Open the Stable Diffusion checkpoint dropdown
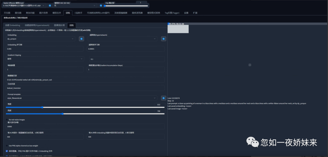328x157 pixels. coord(24,5)
